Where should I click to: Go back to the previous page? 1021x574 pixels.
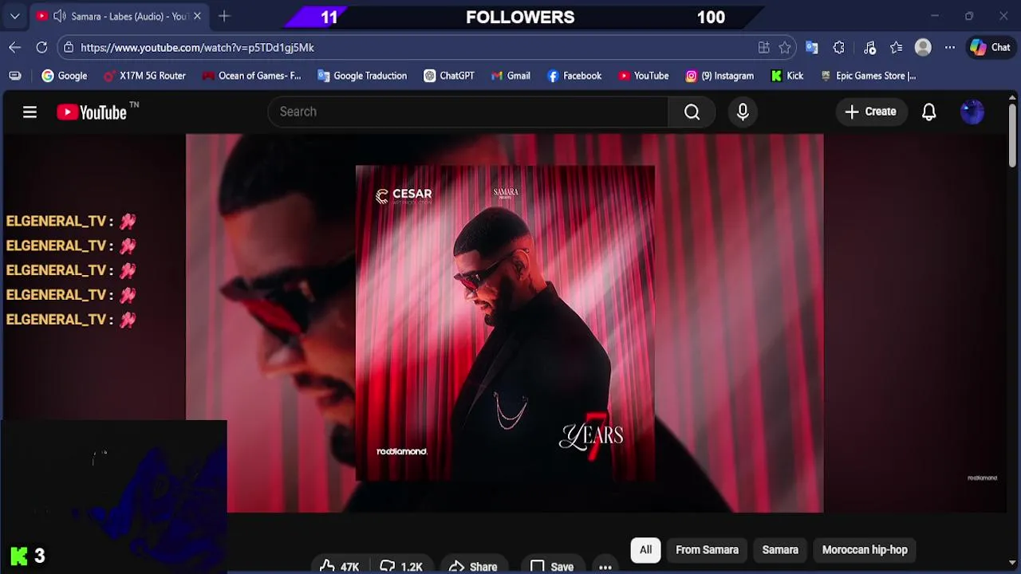[14, 48]
